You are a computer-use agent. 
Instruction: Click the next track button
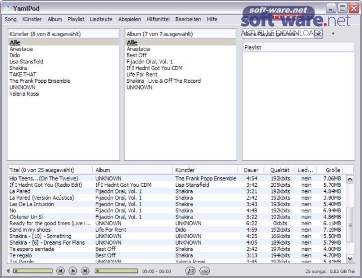pyautogui.click(x=85, y=271)
